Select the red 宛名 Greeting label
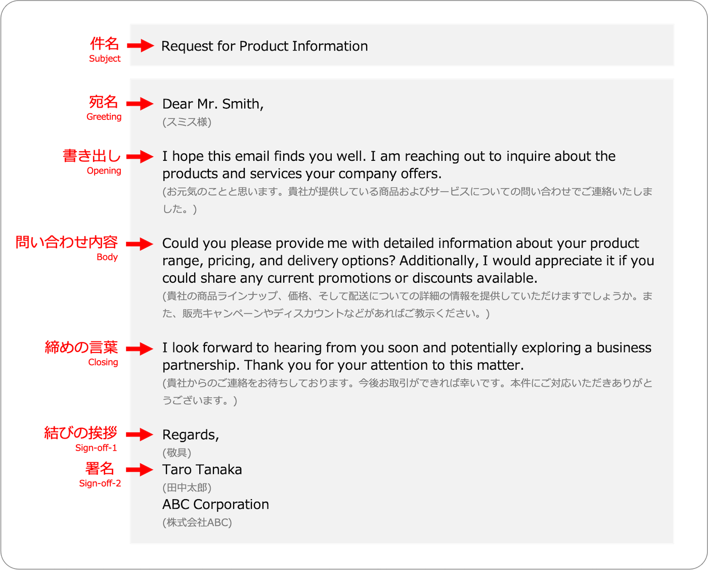Screen dimensions: 708x570 pos(104,107)
